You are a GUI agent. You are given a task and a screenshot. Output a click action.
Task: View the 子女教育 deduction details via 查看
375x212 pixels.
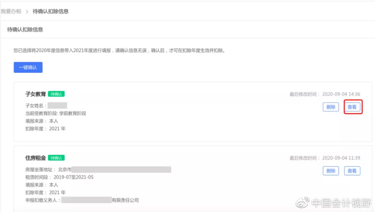pos(352,107)
